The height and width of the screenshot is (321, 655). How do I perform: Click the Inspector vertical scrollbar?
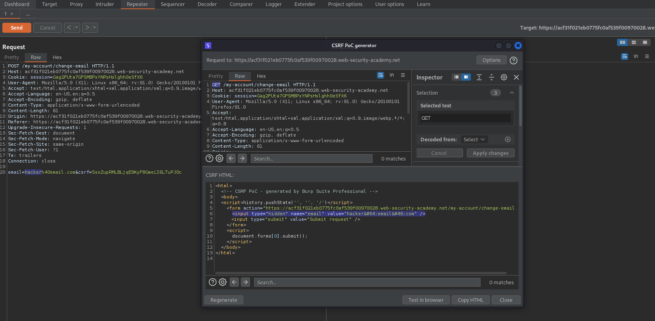(x=521, y=106)
